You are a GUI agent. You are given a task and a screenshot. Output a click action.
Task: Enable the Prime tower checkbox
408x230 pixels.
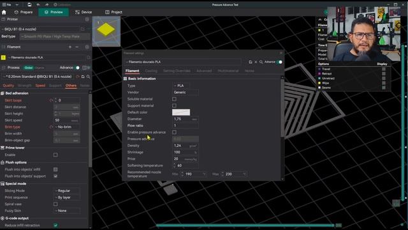[x=55, y=155]
